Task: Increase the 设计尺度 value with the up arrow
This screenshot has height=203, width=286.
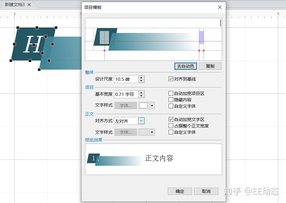Action: 141,78
